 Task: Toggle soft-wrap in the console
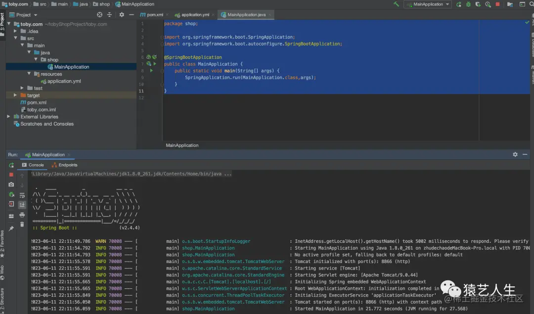pyautogui.click(x=22, y=195)
